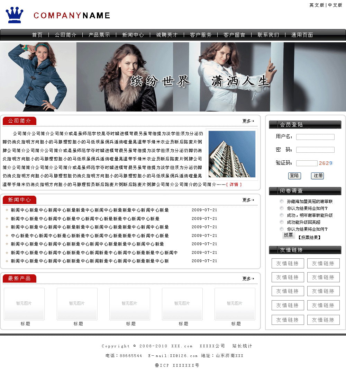Click the 用户名 input field
346x382 pixels.
[x=315, y=137]
